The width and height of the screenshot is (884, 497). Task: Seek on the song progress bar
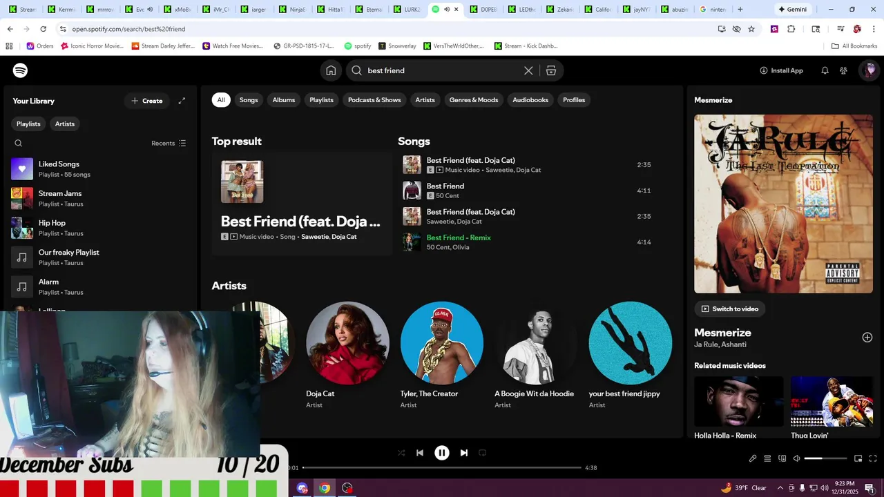[x=442, y=468]
